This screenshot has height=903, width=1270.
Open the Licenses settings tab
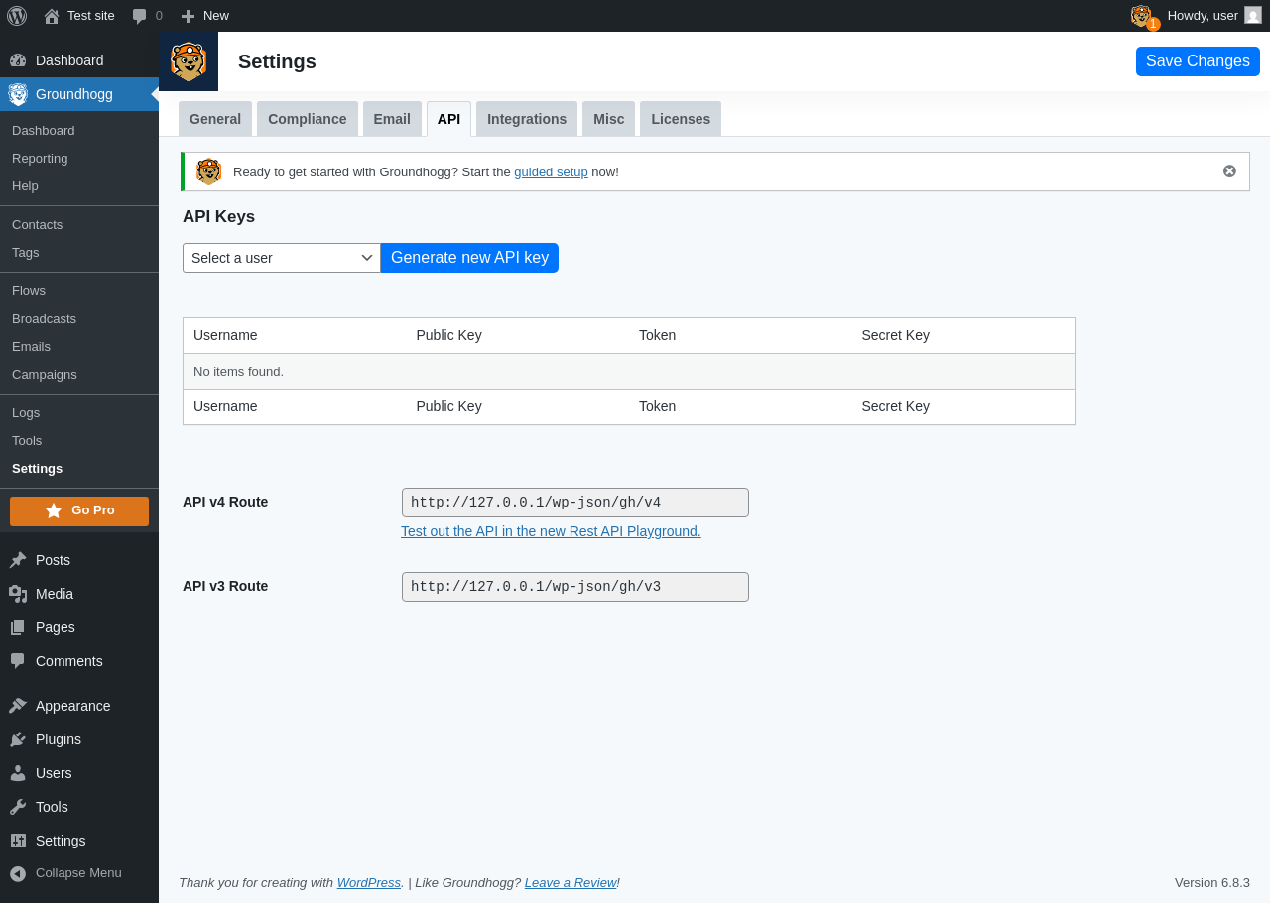tap(681, 119)
